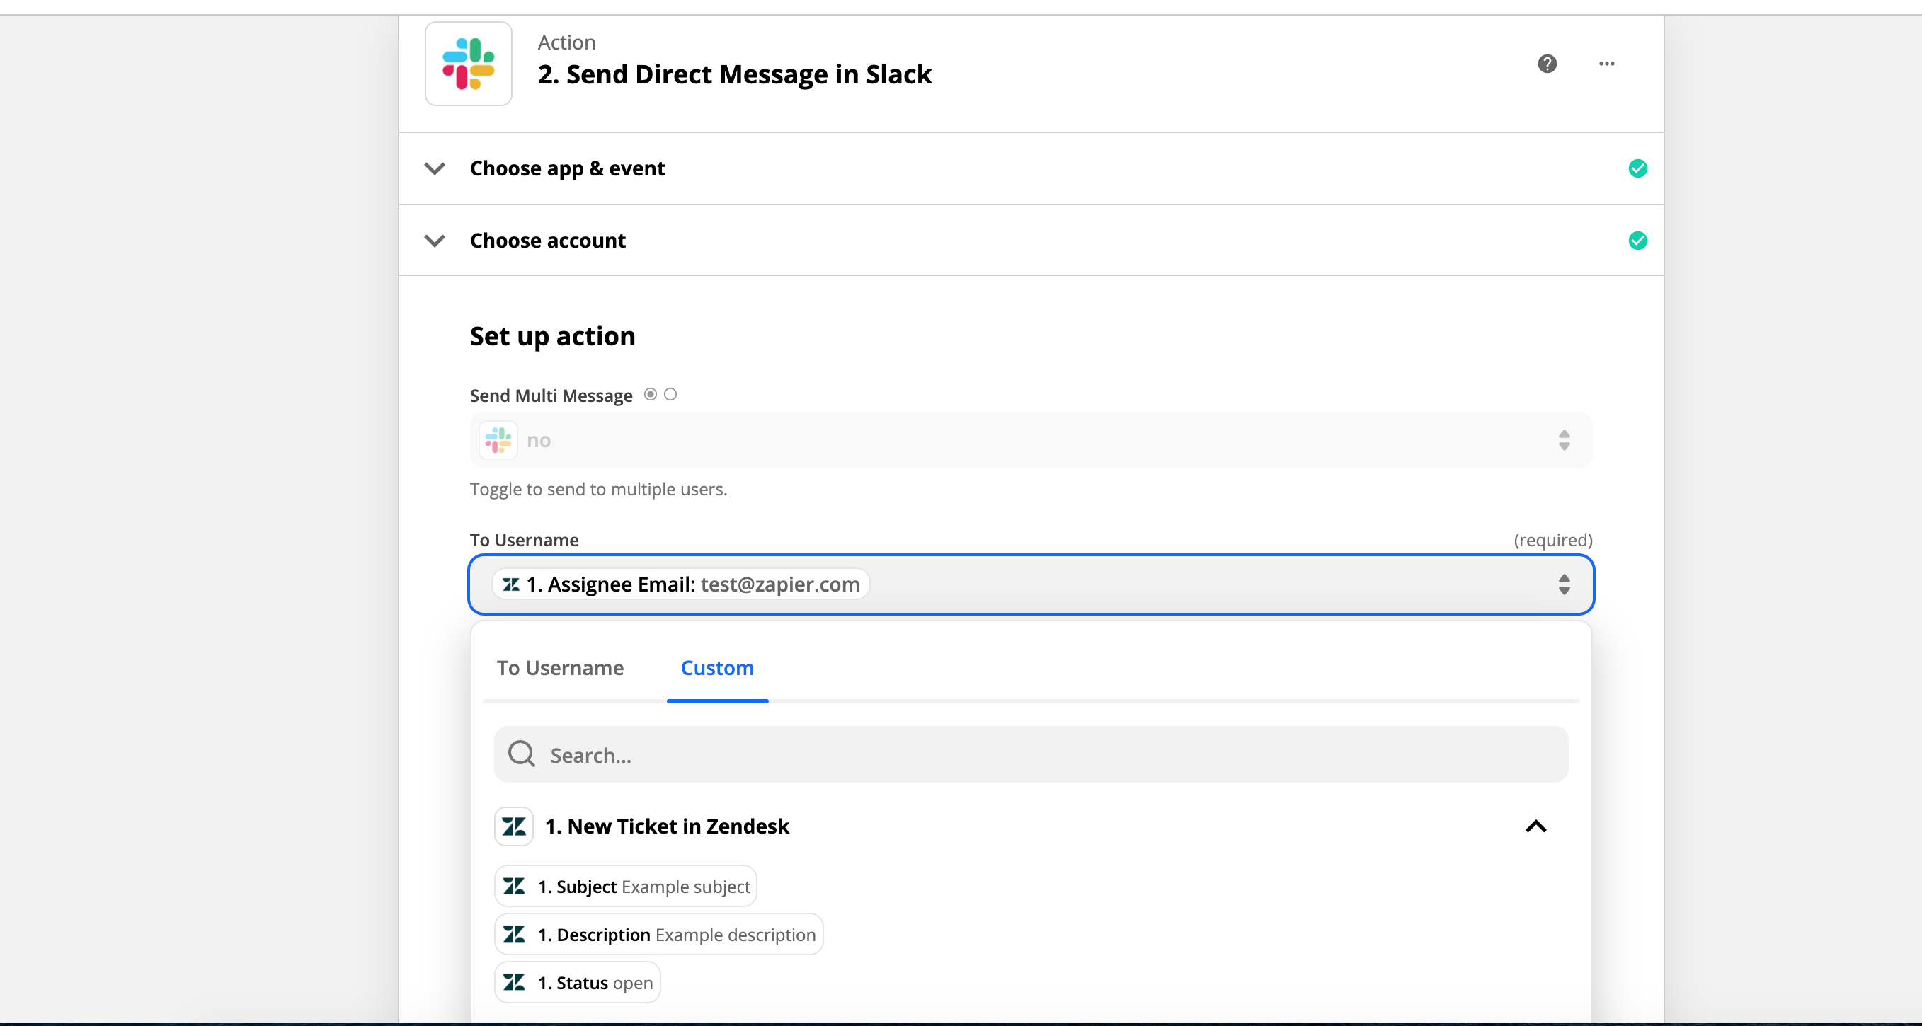
Task: Click the Zendesk icon in the Subject chip
Action: click(x=513, y=886)
